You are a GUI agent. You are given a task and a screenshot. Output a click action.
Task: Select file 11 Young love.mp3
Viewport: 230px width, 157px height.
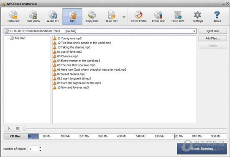coord(69,39)
